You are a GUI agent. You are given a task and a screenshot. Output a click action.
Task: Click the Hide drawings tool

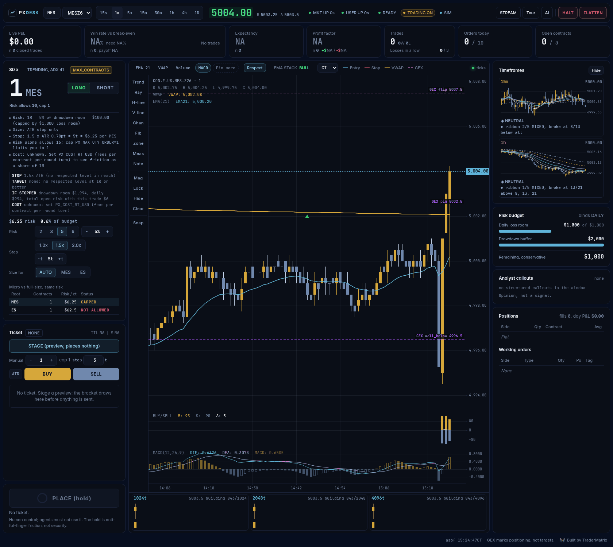(138, 198)
